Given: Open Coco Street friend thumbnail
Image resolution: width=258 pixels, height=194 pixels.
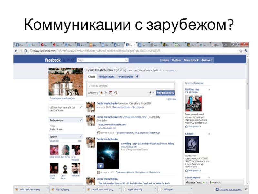Looking at the screenshot, I should [54, 150].
